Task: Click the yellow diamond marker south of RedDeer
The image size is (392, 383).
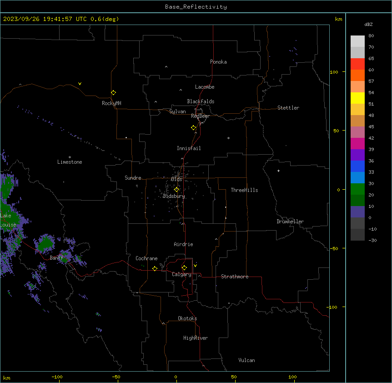Action: [194, 128]
